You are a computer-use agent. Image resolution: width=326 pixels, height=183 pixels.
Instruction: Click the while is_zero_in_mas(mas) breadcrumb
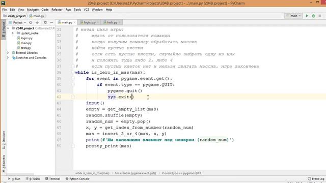92,173
